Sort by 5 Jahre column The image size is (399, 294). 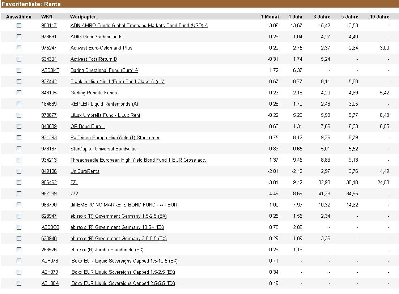(x=350, y=17)
